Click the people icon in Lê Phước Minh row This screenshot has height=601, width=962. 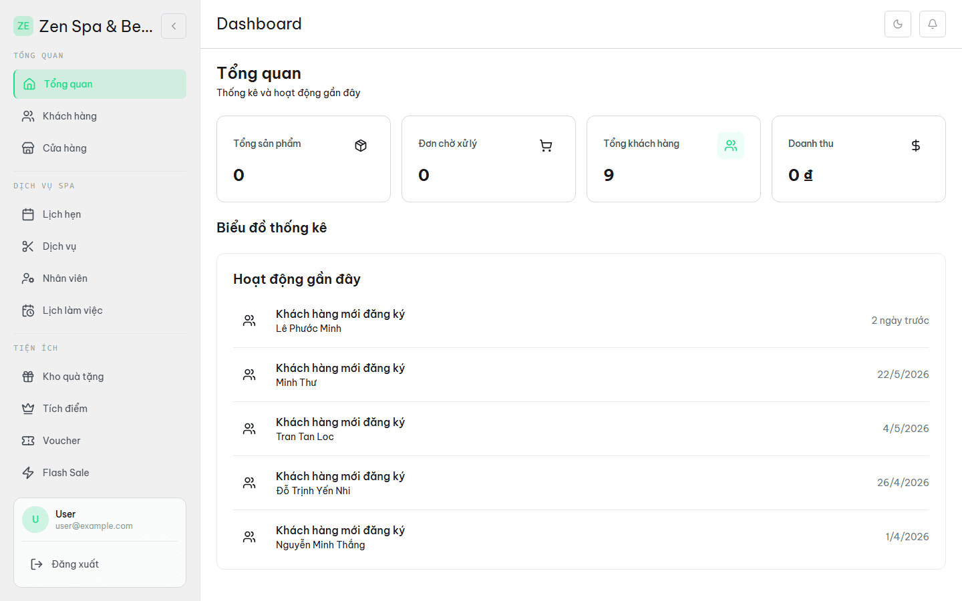coord(249,321)
